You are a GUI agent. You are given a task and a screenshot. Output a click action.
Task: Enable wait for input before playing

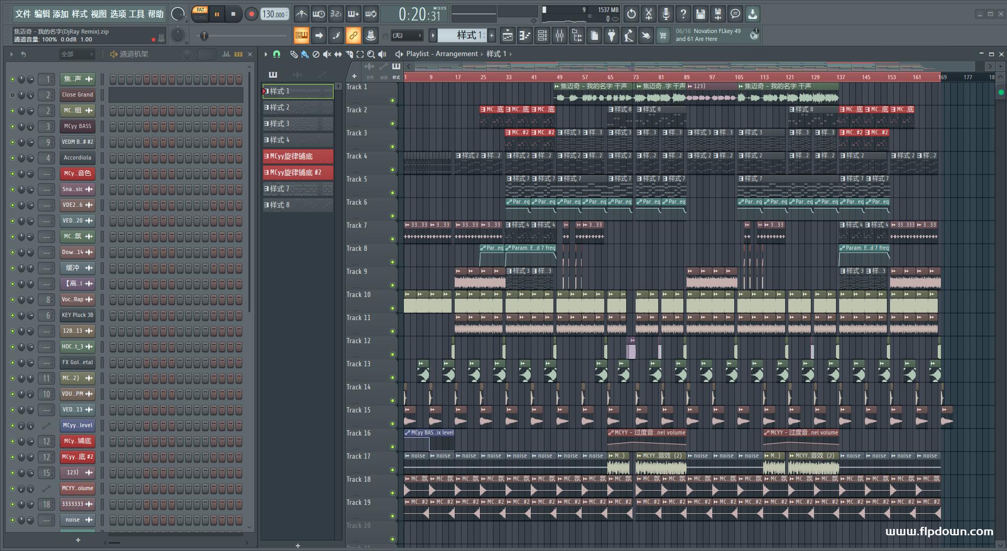pos(318,14)
